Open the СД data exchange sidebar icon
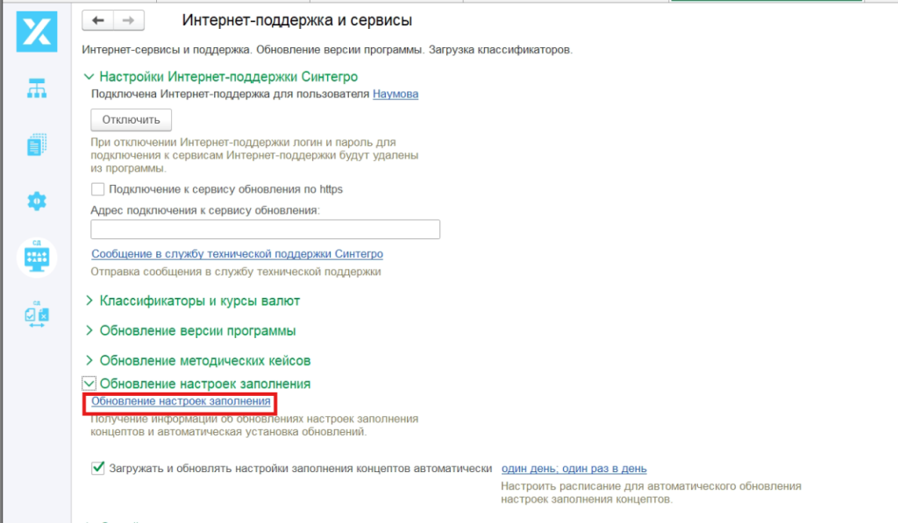 (x=36, y=313)
